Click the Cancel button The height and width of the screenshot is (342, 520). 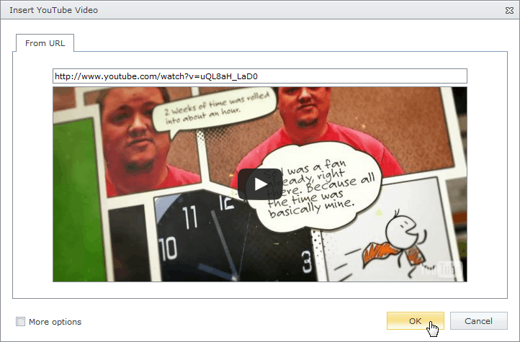[478, 321]
